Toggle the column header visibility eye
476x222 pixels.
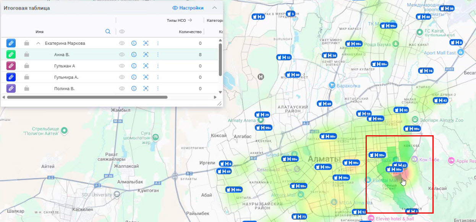(x=122, y=32)
